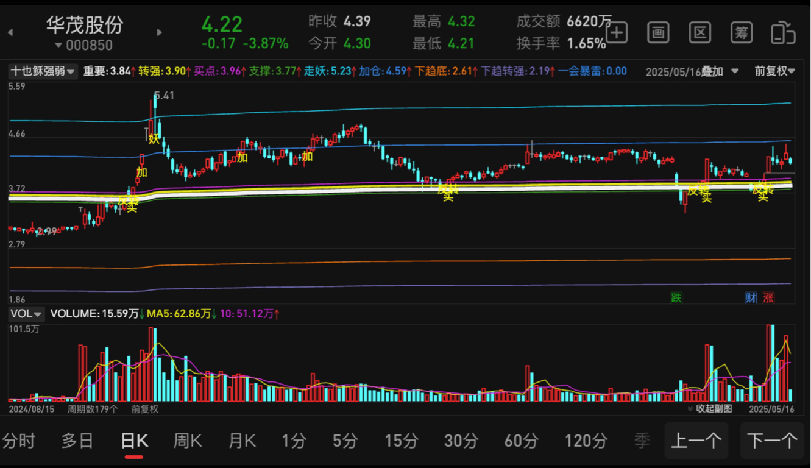Tap the 周期数179个 label

(93, 409)
